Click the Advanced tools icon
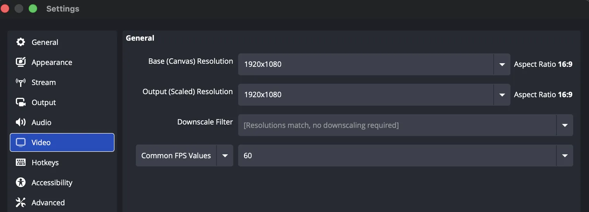This screenshot has width=589, height=212. point(21,202)
